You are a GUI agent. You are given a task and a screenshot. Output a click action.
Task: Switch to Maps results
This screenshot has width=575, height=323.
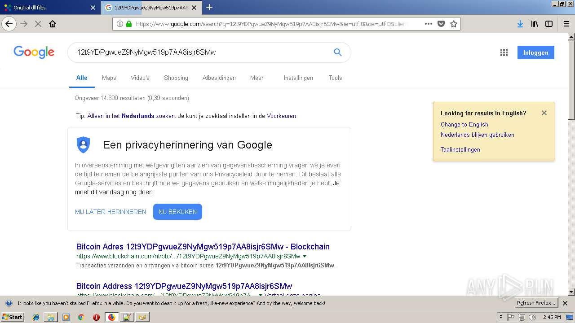109,78
